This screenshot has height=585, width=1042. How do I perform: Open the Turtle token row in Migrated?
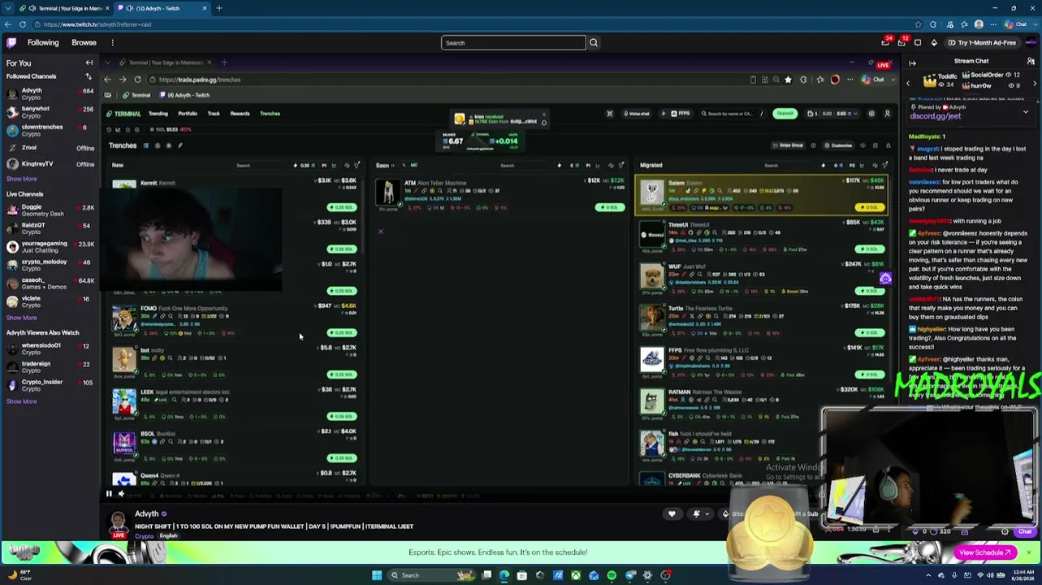click(762, 320)
